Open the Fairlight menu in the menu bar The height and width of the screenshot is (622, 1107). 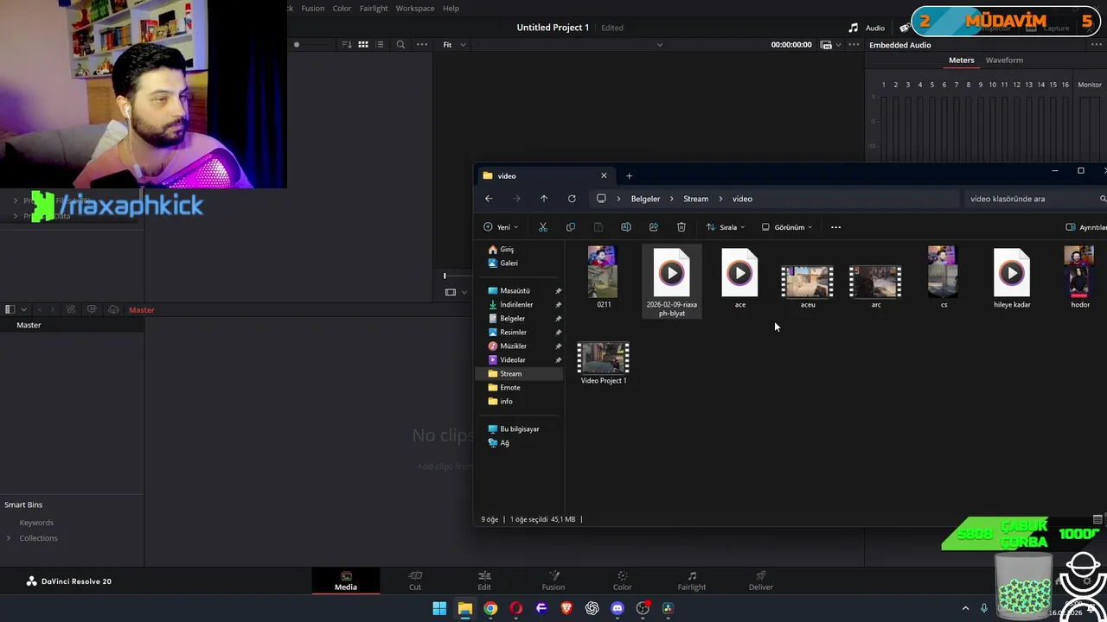[374, 8]
